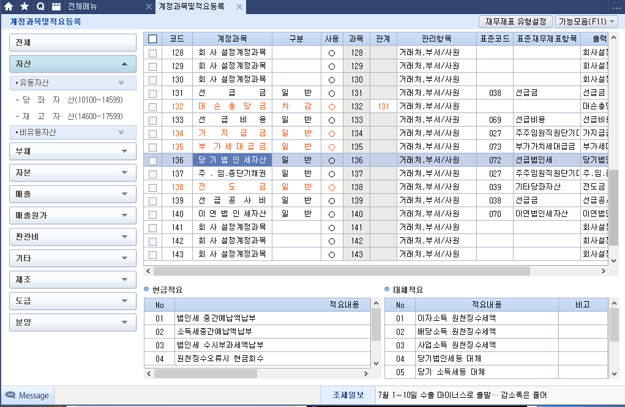Expand the 자본 category
625x407 pixels.
point(73,173)
